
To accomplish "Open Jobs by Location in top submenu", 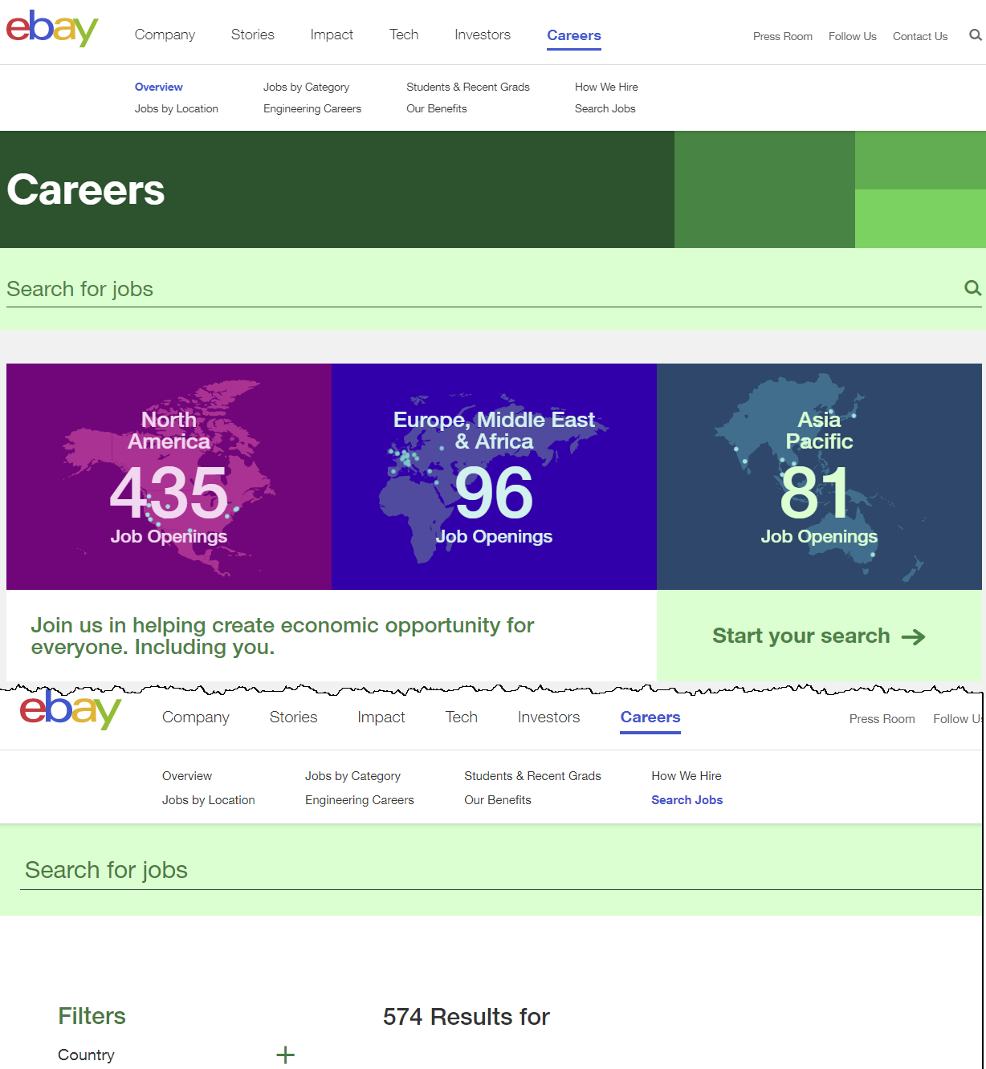I will 177,108.
